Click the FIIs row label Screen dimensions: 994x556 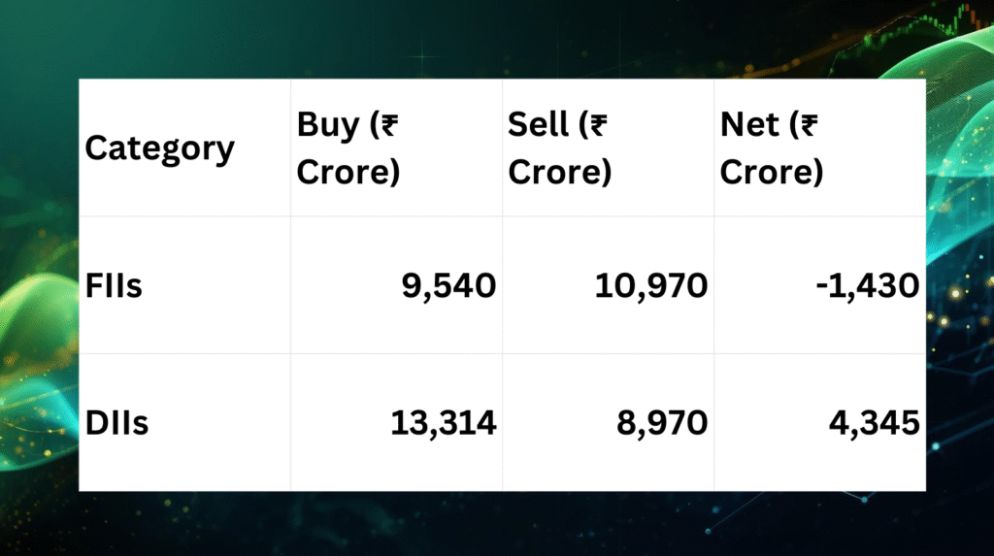[114, 285]
